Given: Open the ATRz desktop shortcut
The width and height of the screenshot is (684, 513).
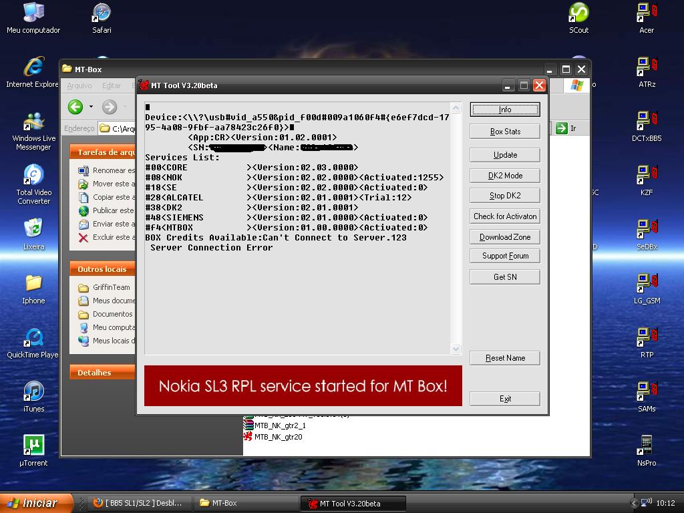Looking at the screenshot, I should coord(647,72).
